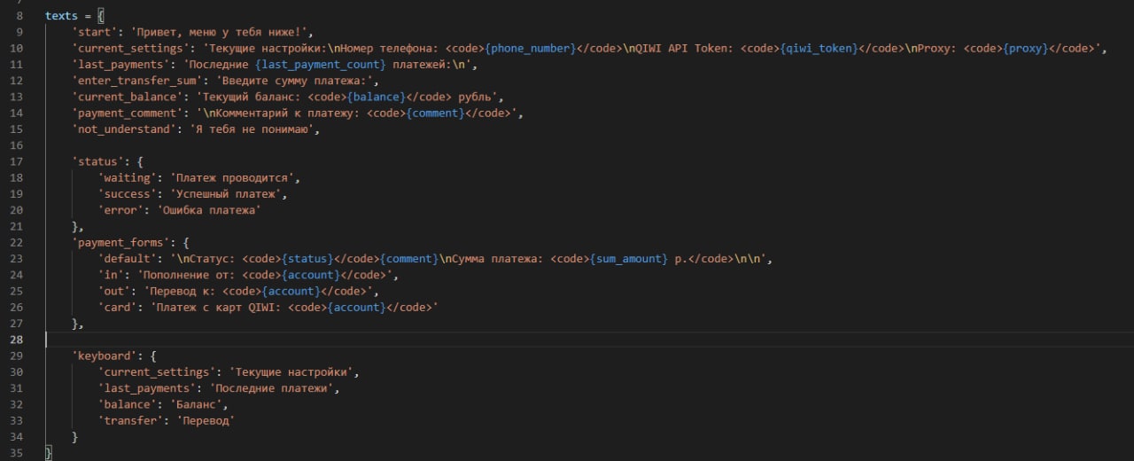
Task: Click the string 'Перевод' on line 33
Action: [x=206, y=419]
